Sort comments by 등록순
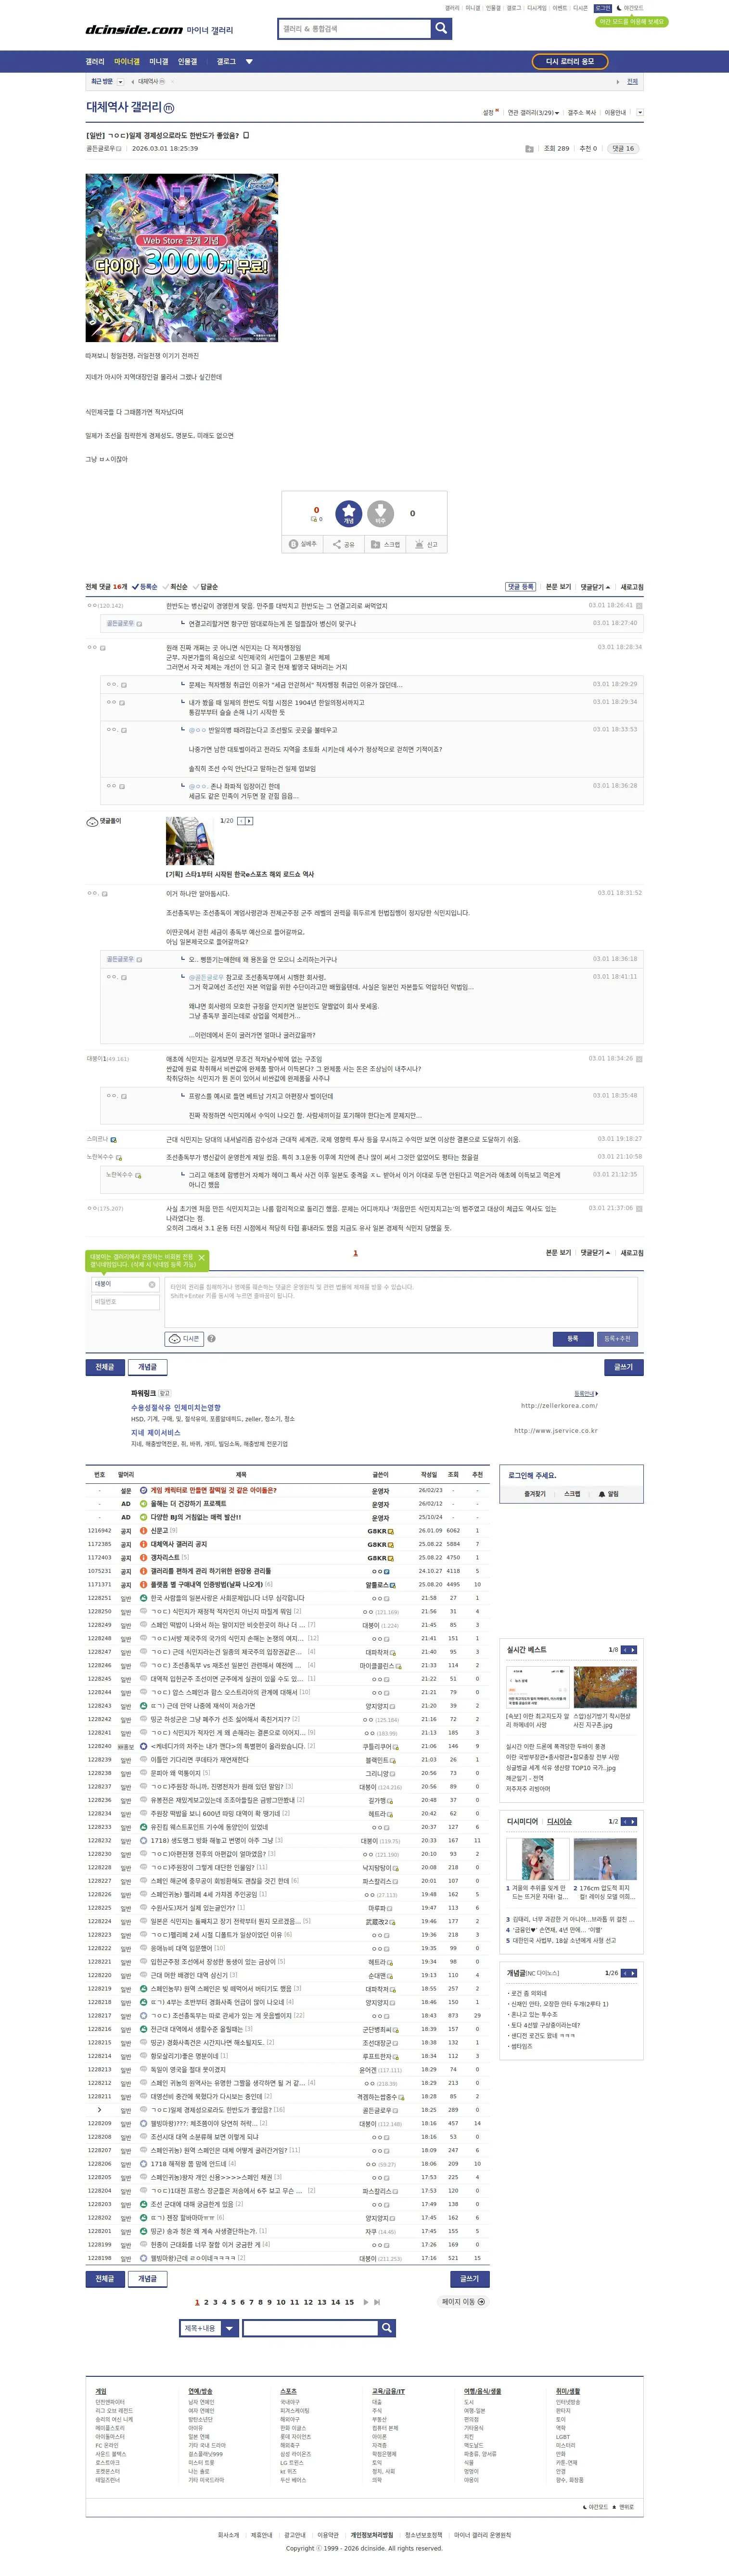This screenshot has height=2576, width=729. [x=145, y=587]
